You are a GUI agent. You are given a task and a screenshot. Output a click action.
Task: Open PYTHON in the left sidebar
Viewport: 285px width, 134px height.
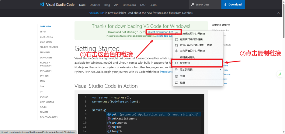[44, 76]
